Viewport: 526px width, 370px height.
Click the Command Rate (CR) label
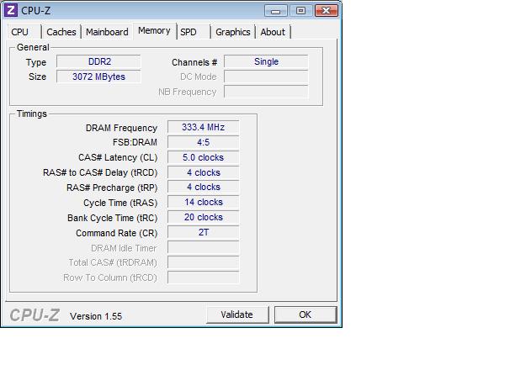point(116,233)
